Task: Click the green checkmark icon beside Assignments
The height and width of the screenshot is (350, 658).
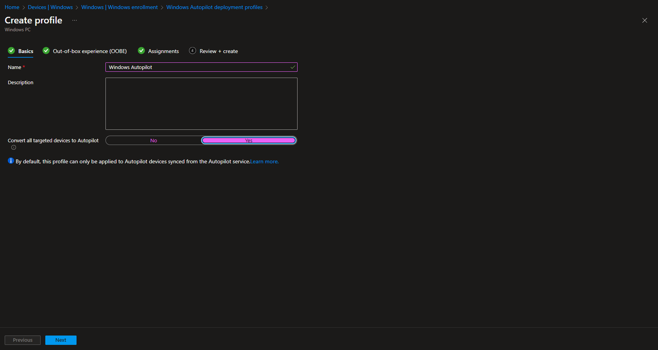Action: pyautogui.click(x=141, y=50)
